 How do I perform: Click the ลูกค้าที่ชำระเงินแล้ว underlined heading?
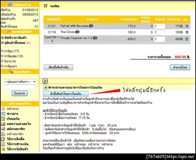pyautogui.click(x=55, y=110)
